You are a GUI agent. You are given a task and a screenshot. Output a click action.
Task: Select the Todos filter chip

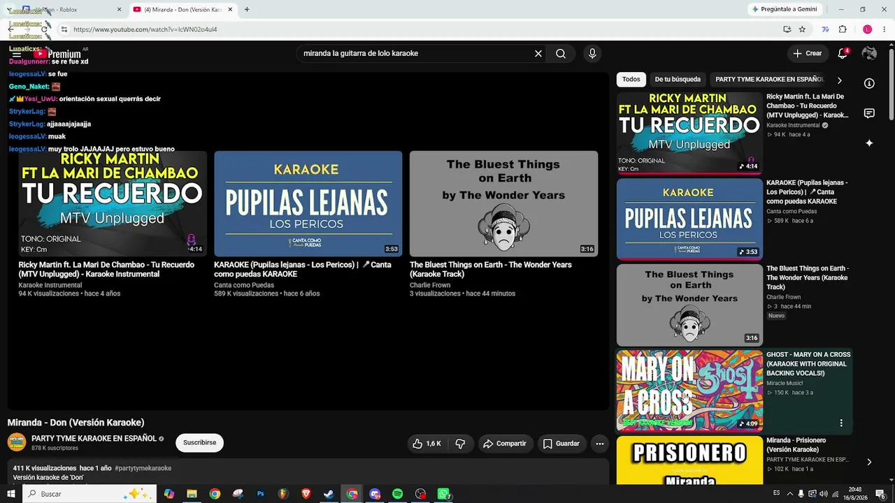point(631,80)
